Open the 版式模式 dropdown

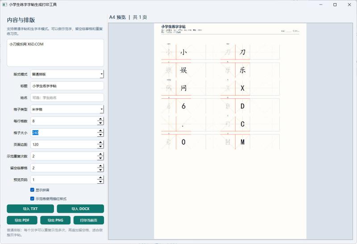[67, 74]
